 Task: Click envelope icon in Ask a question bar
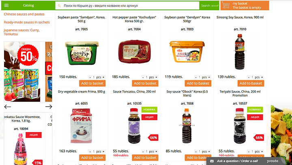click(212, 161)
